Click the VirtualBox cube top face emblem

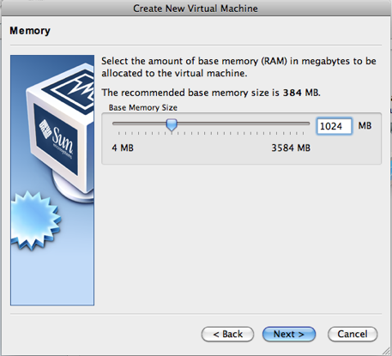72,89
